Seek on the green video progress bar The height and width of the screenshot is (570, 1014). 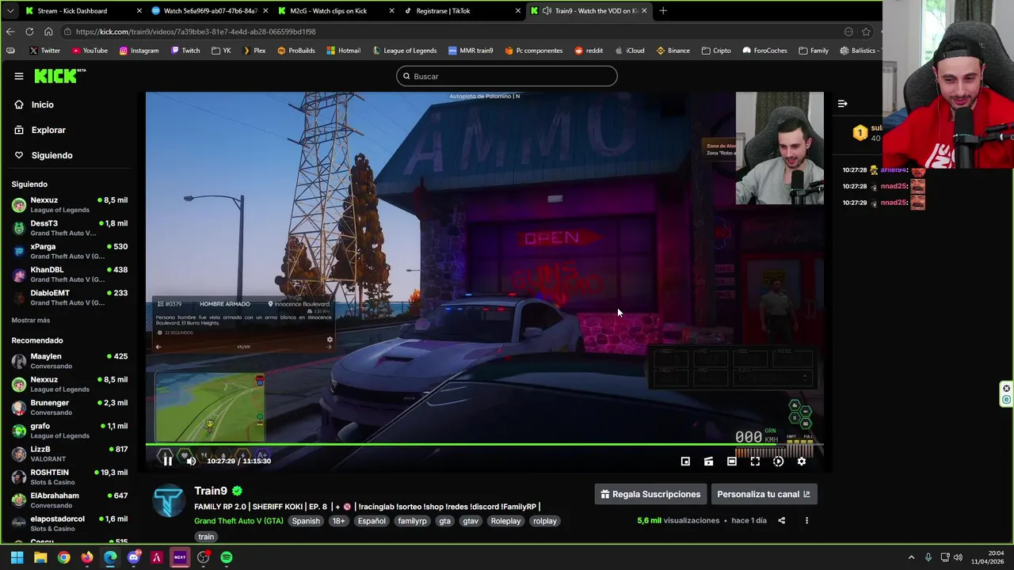[x=484, y=445]
